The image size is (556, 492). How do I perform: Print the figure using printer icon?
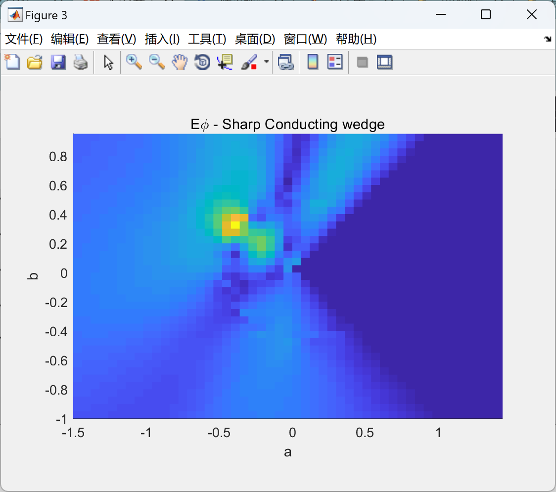pyautogui.click(x=81, y=62)
